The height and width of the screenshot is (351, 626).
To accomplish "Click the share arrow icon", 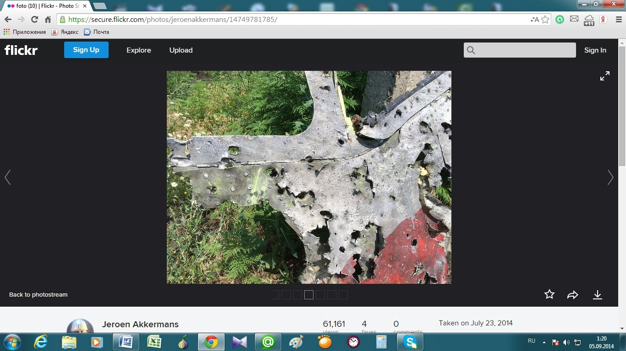I will coord(573,295).
